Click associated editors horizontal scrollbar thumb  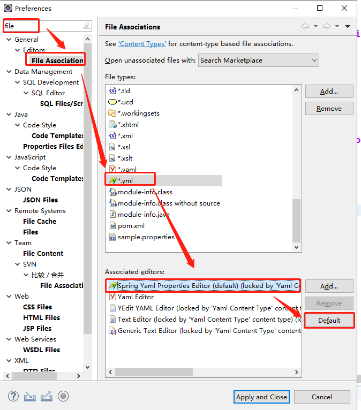tap(154, 373)
